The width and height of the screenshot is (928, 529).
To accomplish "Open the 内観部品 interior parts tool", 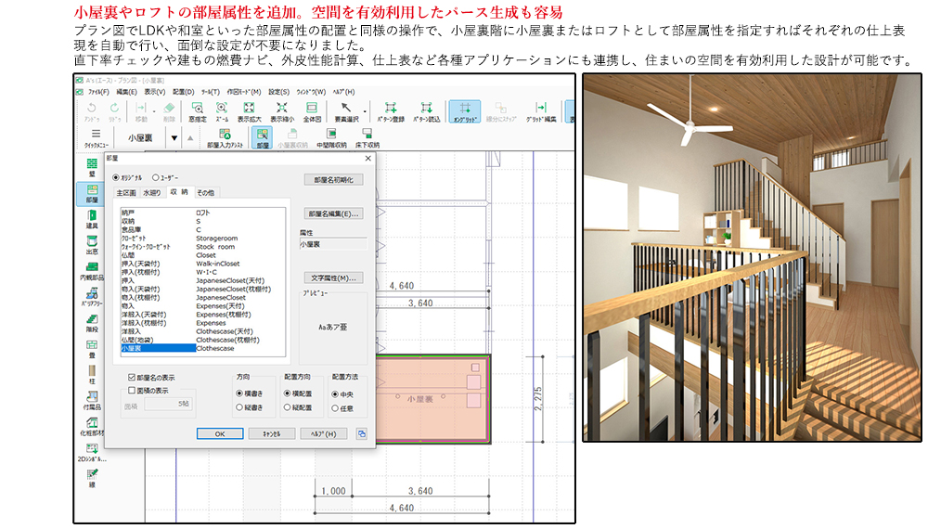I will coord(92,271).
